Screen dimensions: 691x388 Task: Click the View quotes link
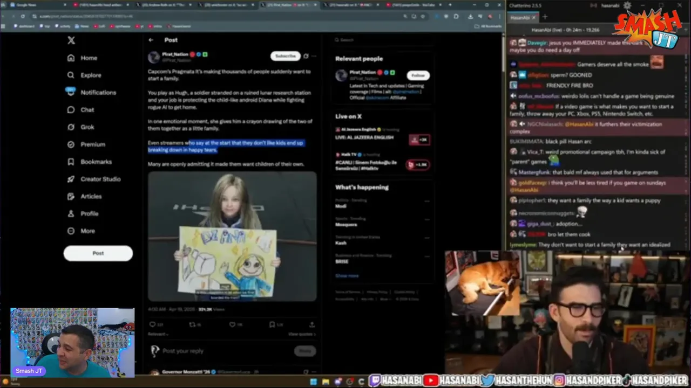pos(301,334)
